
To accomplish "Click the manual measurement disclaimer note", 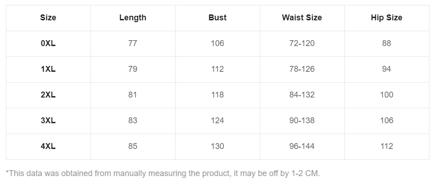I will tap(163, 173).
